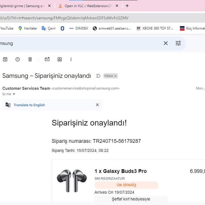Toggle the importance marker on subject
The height and width of the screenshot is (205, 205).
point(98,76)
